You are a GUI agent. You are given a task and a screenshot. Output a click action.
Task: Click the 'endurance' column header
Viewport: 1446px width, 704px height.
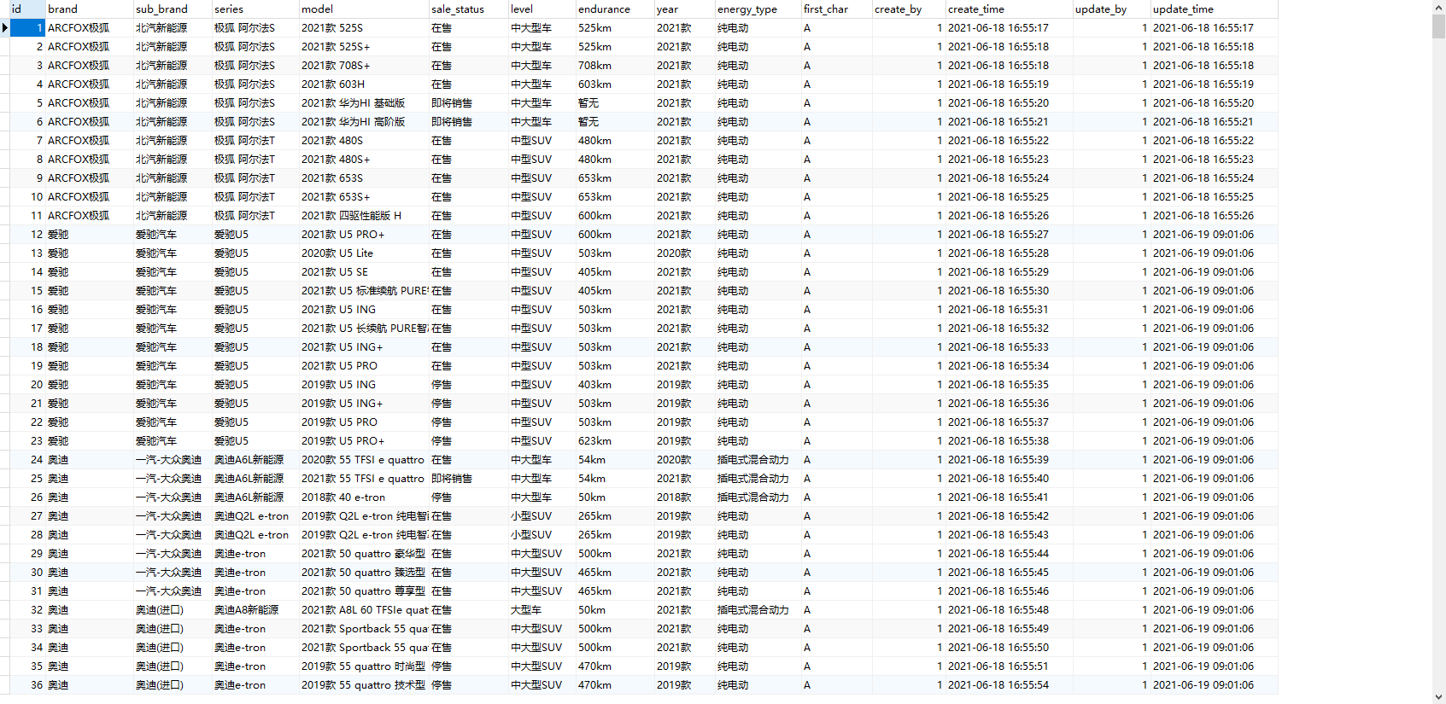click(615, 9)
